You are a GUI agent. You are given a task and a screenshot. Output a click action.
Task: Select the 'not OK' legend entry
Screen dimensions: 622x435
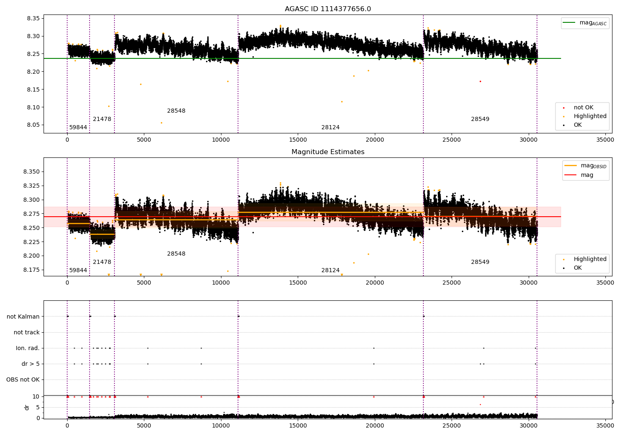pos(583,108)
